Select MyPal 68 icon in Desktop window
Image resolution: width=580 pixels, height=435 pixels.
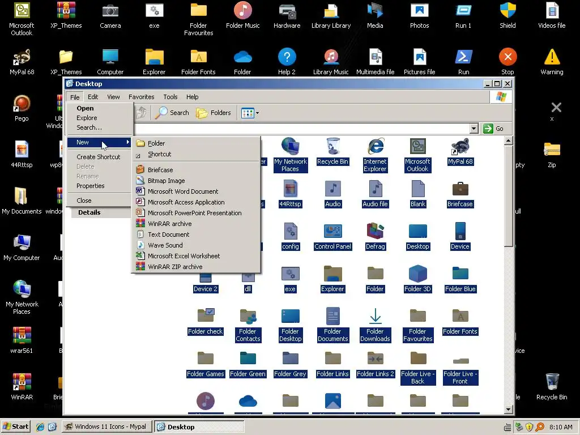click(460, 151)
